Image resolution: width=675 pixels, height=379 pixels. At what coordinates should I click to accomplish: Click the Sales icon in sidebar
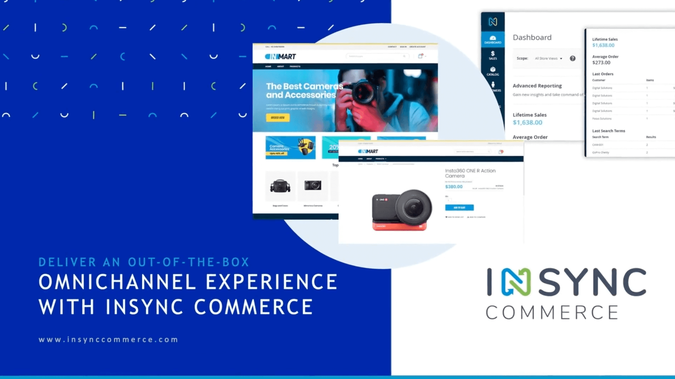492,56
